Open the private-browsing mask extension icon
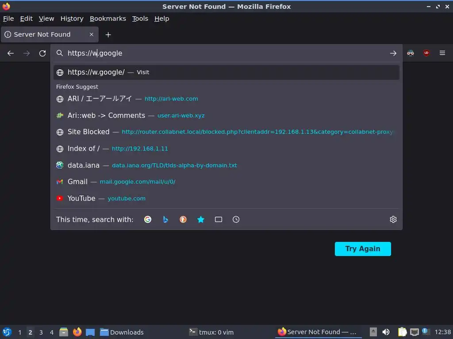Image resolution: width=453 pixels, height=339 pixels. click(410, 53)
